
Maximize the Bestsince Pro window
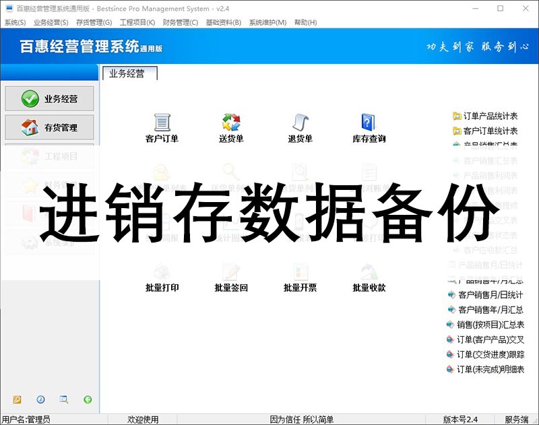pyautogui.click(x=501, y=8)
